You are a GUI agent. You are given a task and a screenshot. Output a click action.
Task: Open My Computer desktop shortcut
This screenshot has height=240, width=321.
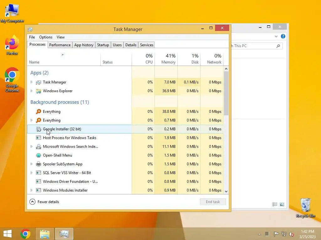coord(12,13)
